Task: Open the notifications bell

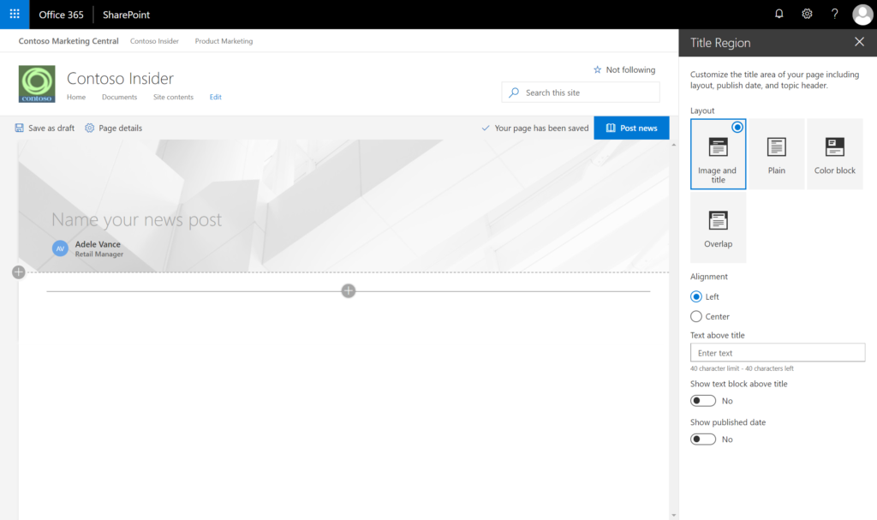Action: tap(779, 14)
